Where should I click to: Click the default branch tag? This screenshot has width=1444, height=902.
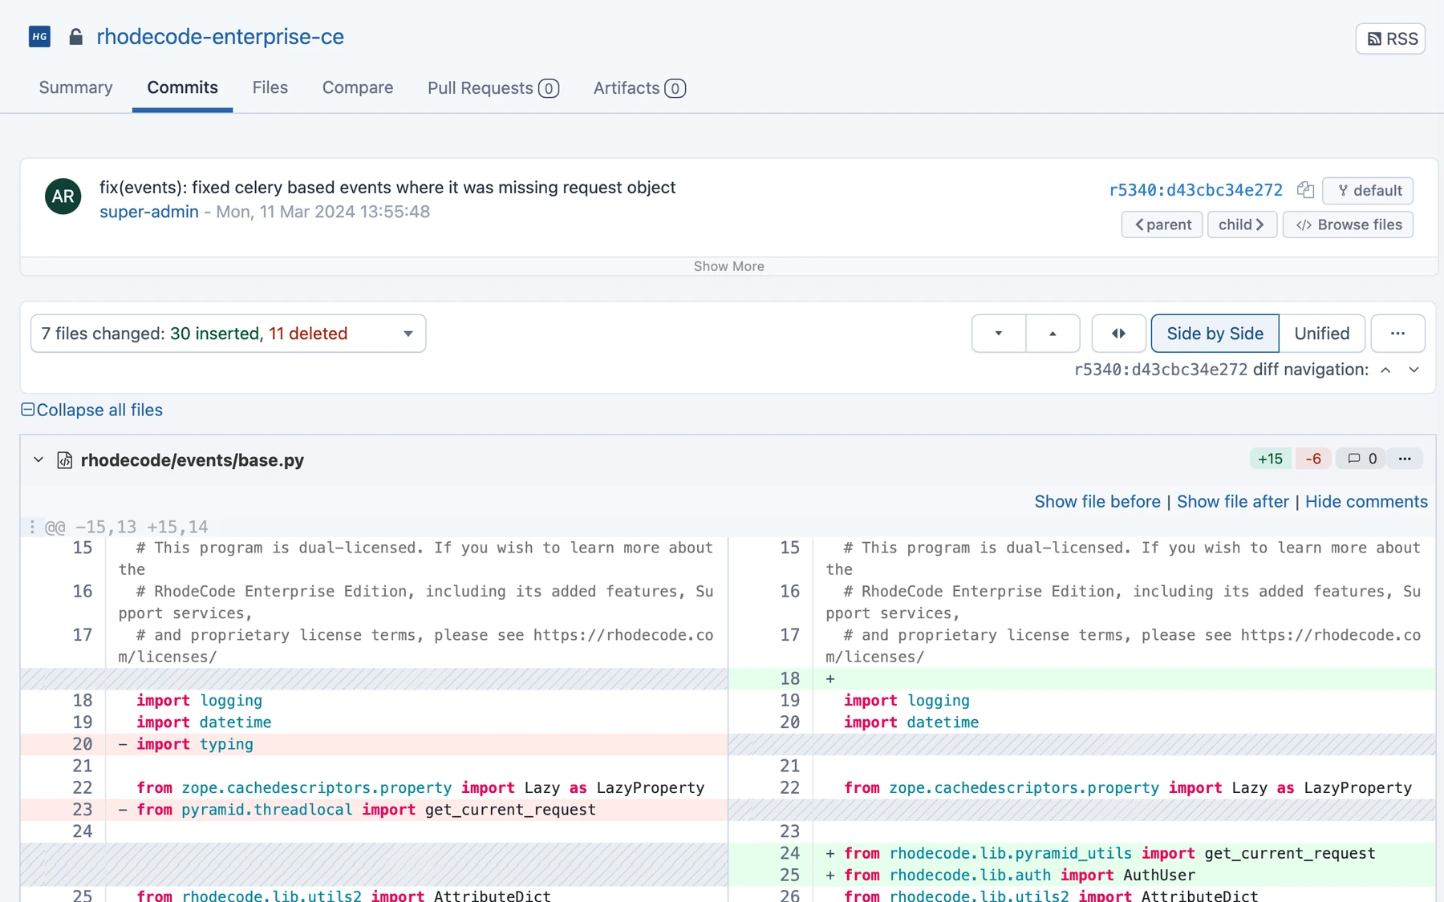point(1368,191)
